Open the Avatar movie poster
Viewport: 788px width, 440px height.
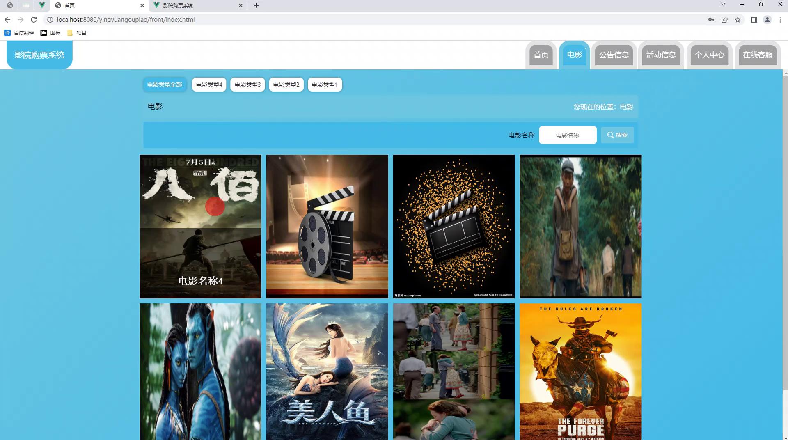click(200, 371)
